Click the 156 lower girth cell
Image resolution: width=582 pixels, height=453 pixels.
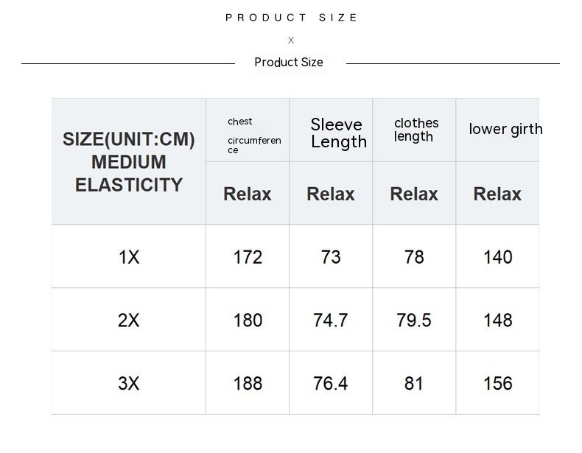click(497, 384)
